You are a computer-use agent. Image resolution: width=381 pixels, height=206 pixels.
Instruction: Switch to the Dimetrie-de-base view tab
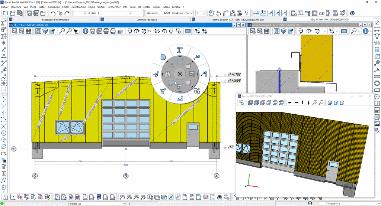pos(147,19)
